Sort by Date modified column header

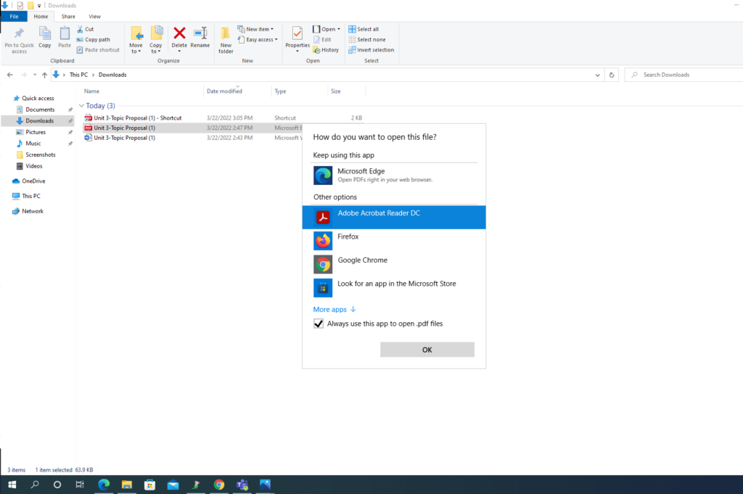(x=224, y=91)
